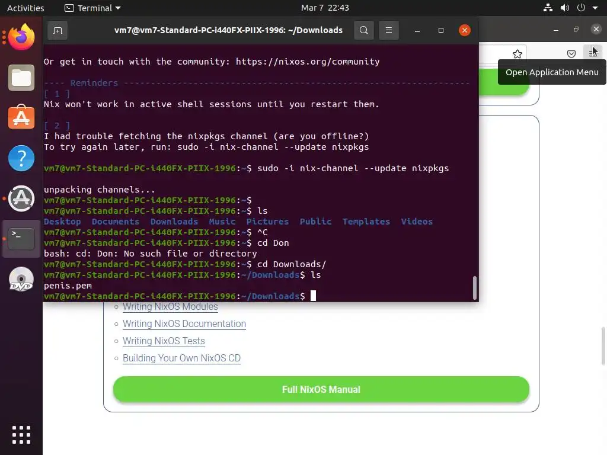Open the terminal hamburger menu

[x=389, y=30]
